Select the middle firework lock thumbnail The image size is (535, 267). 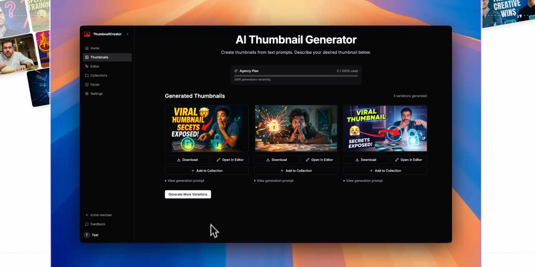point(296,128)
